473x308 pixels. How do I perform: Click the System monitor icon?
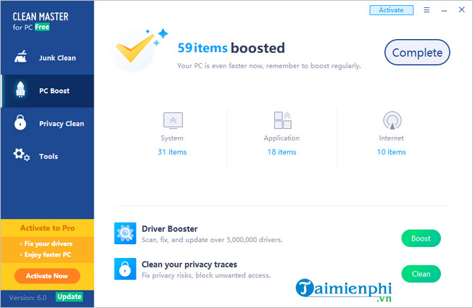coord(172,120)
